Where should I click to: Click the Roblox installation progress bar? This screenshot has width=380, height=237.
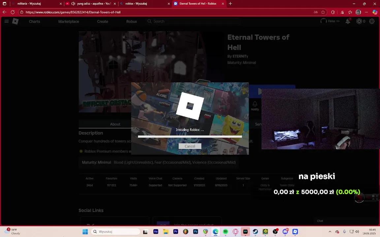point(190,136)
